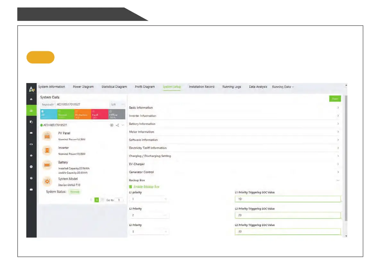Click share icon next to AE3100517019527
The image size is (382, 269).
(117, 125)
